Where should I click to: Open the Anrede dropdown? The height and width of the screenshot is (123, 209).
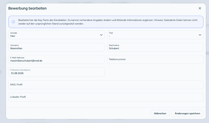pyautogui.click(x=56, y=35)
